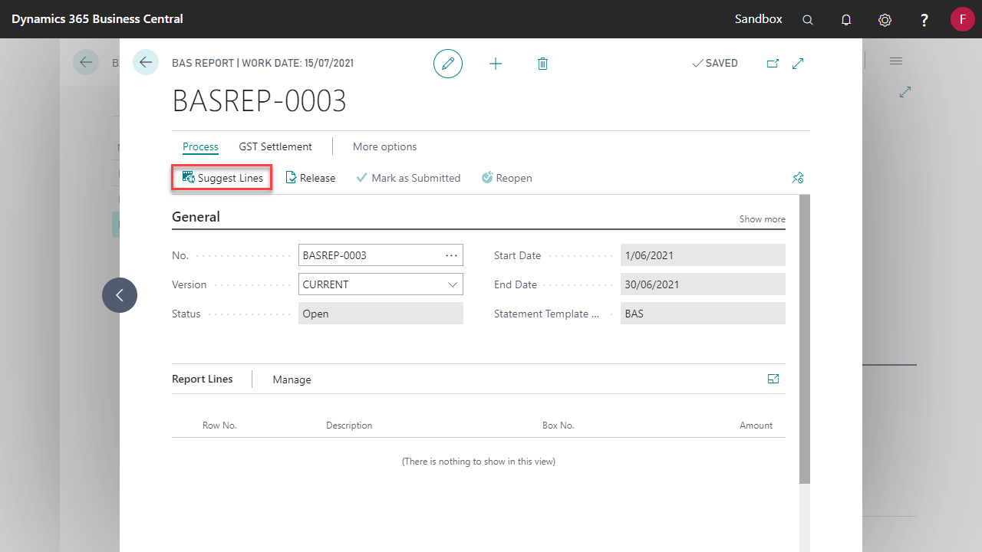Click the Release action

click(x=311, y=178)
